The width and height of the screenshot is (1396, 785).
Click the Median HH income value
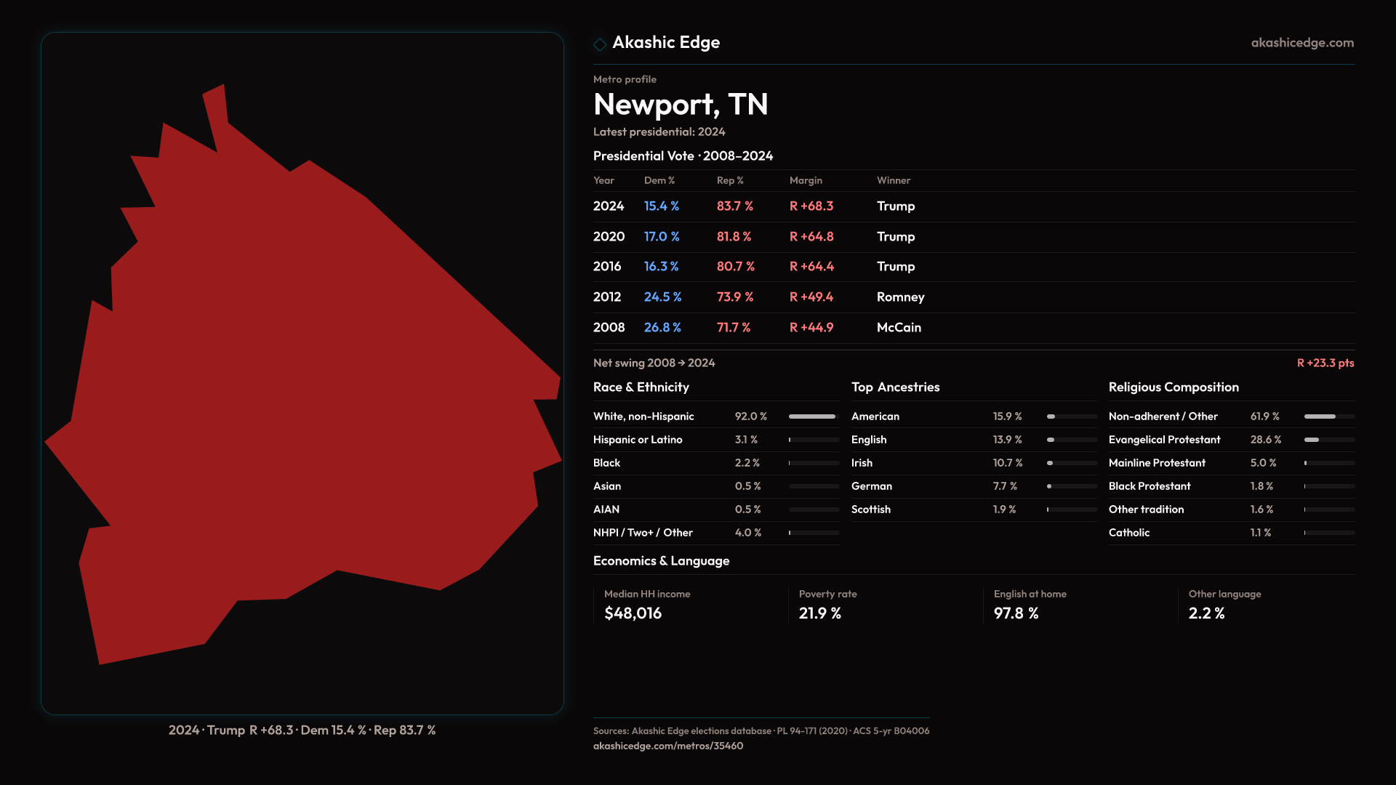point(633,613)
